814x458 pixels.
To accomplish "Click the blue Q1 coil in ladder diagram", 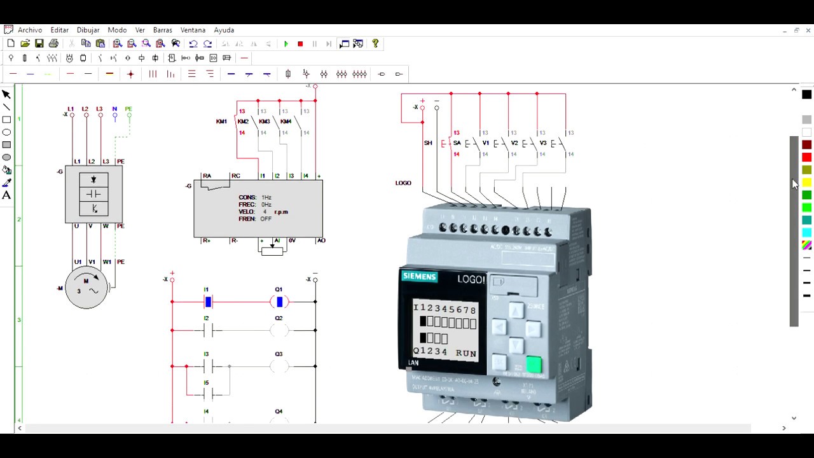I will 279,302.
